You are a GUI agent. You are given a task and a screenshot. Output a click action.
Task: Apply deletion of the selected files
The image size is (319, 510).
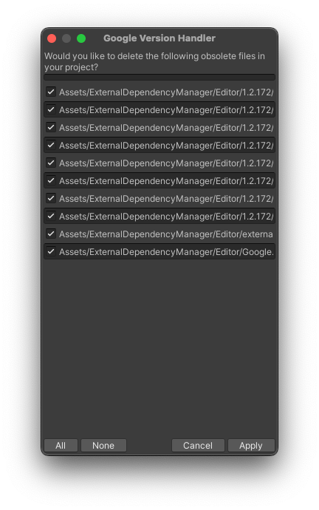pyautogui.click(x=251, y=445)
